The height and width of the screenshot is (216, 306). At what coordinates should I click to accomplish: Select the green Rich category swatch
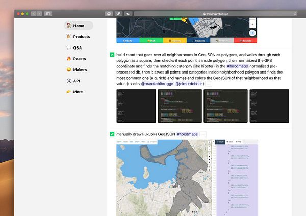click(x=151, y=41)
